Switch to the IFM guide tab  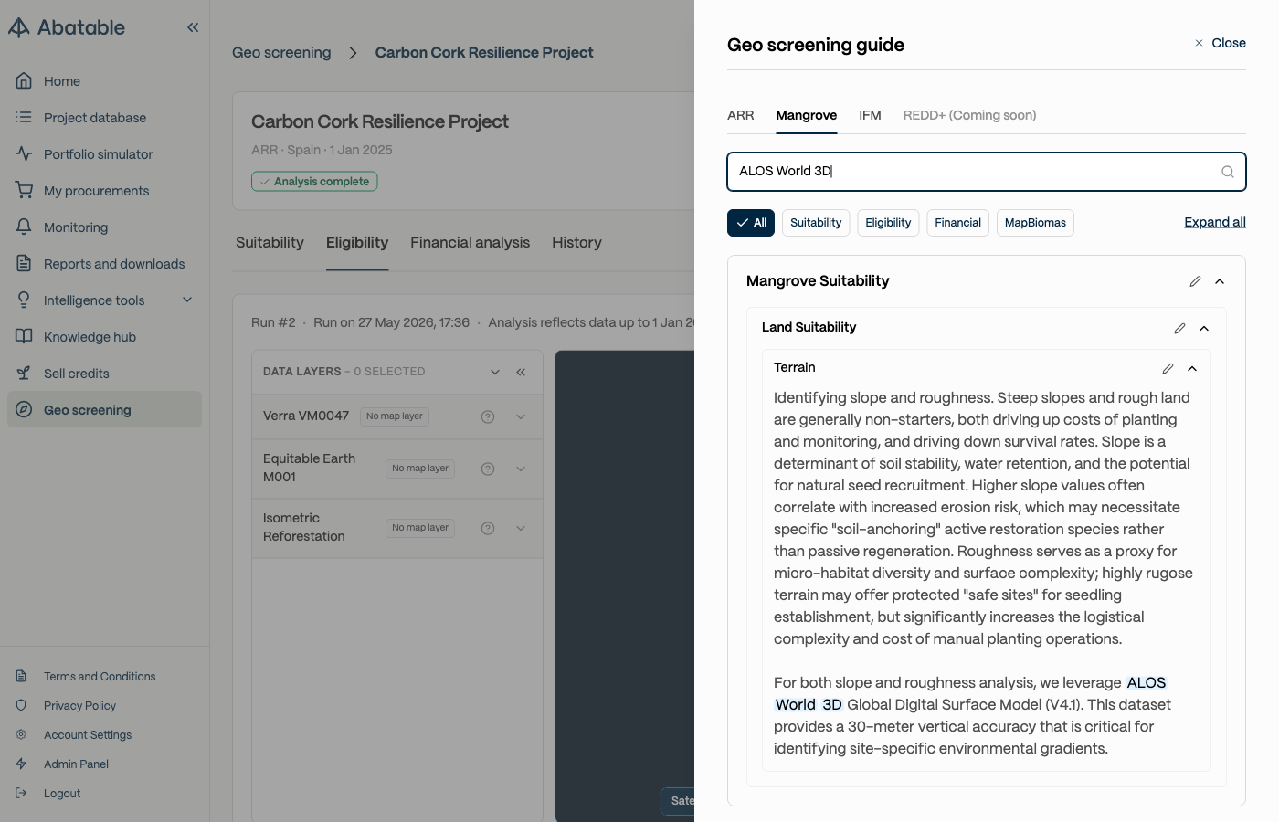[x=870, y=115]
